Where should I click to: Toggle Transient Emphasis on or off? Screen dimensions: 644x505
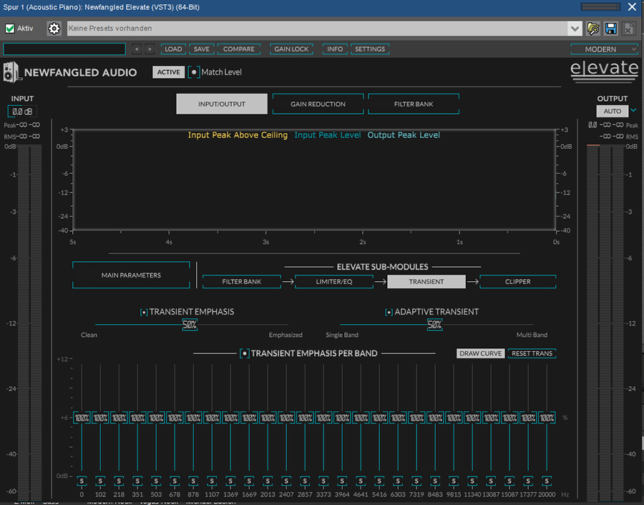tap(144, 313)
